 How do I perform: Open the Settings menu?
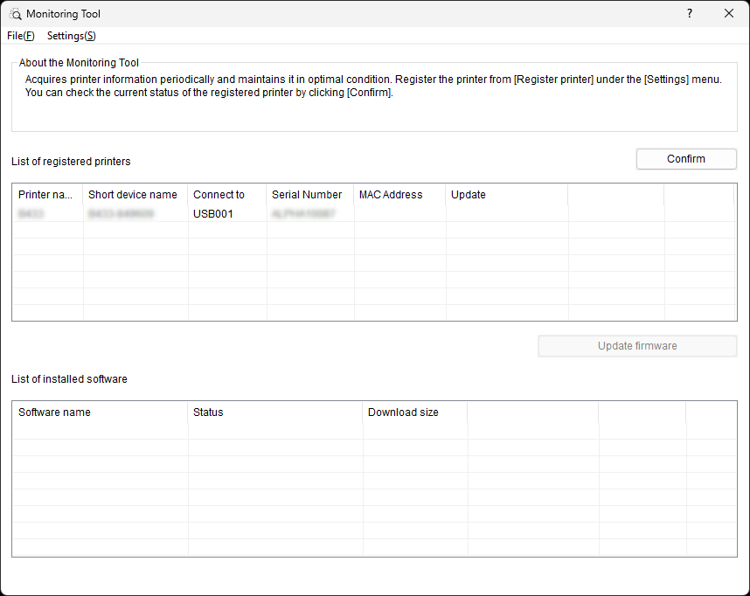[x=71, y=36]
